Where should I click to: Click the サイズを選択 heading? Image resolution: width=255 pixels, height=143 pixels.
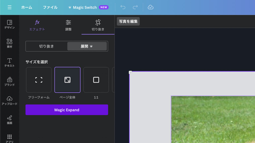click(37, 62)
